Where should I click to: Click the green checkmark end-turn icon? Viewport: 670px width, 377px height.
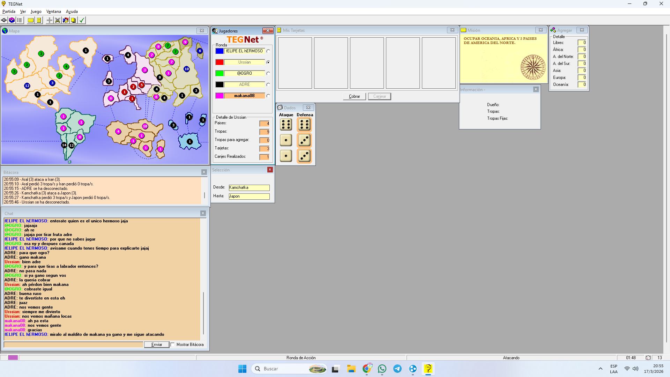coord(82,20)
